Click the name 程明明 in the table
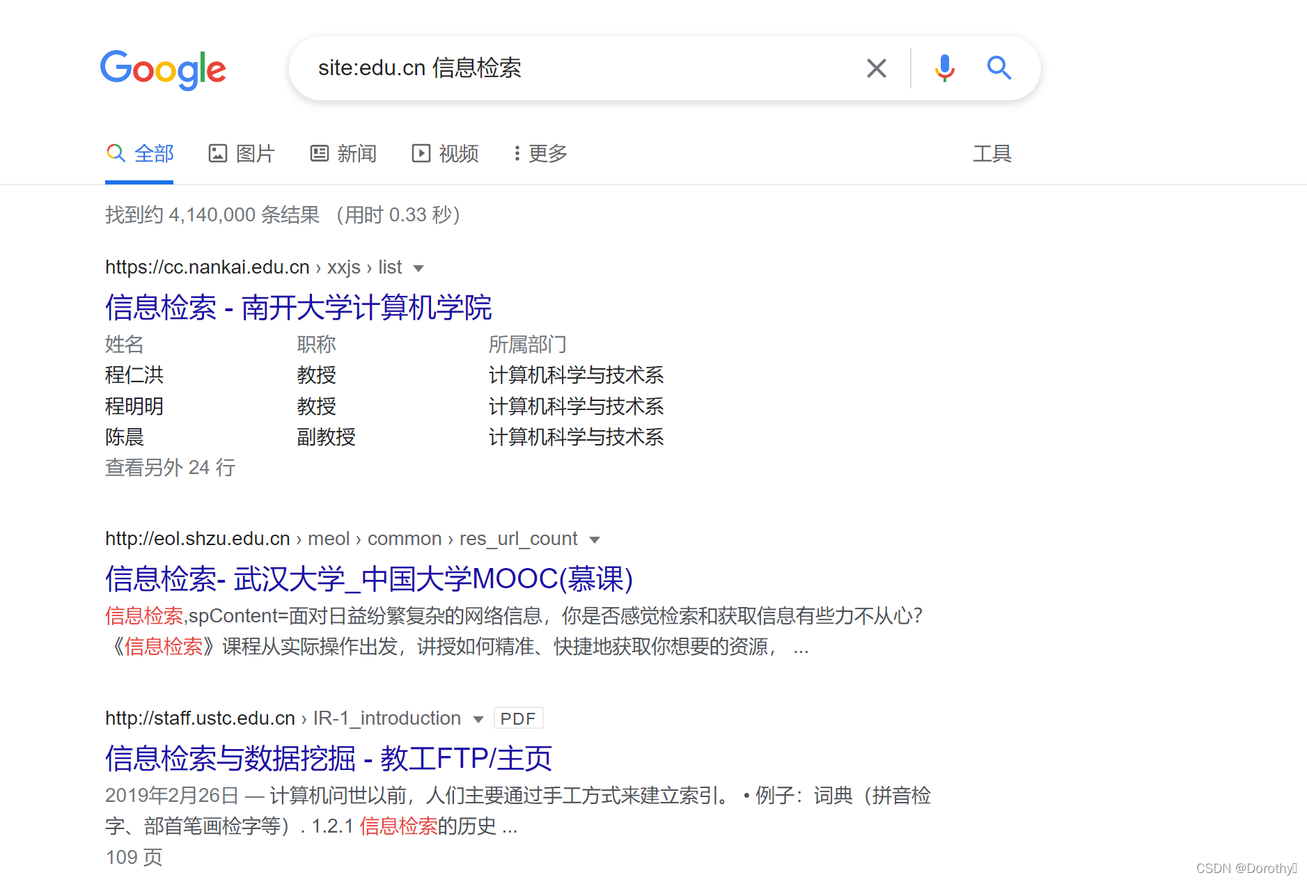The height and width of the screenshot is (882, 1307). (134, 406)
